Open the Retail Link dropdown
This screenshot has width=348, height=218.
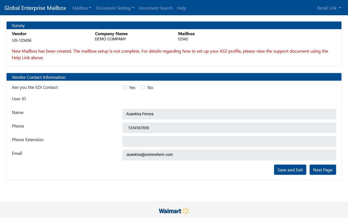(x=329, y=8)
